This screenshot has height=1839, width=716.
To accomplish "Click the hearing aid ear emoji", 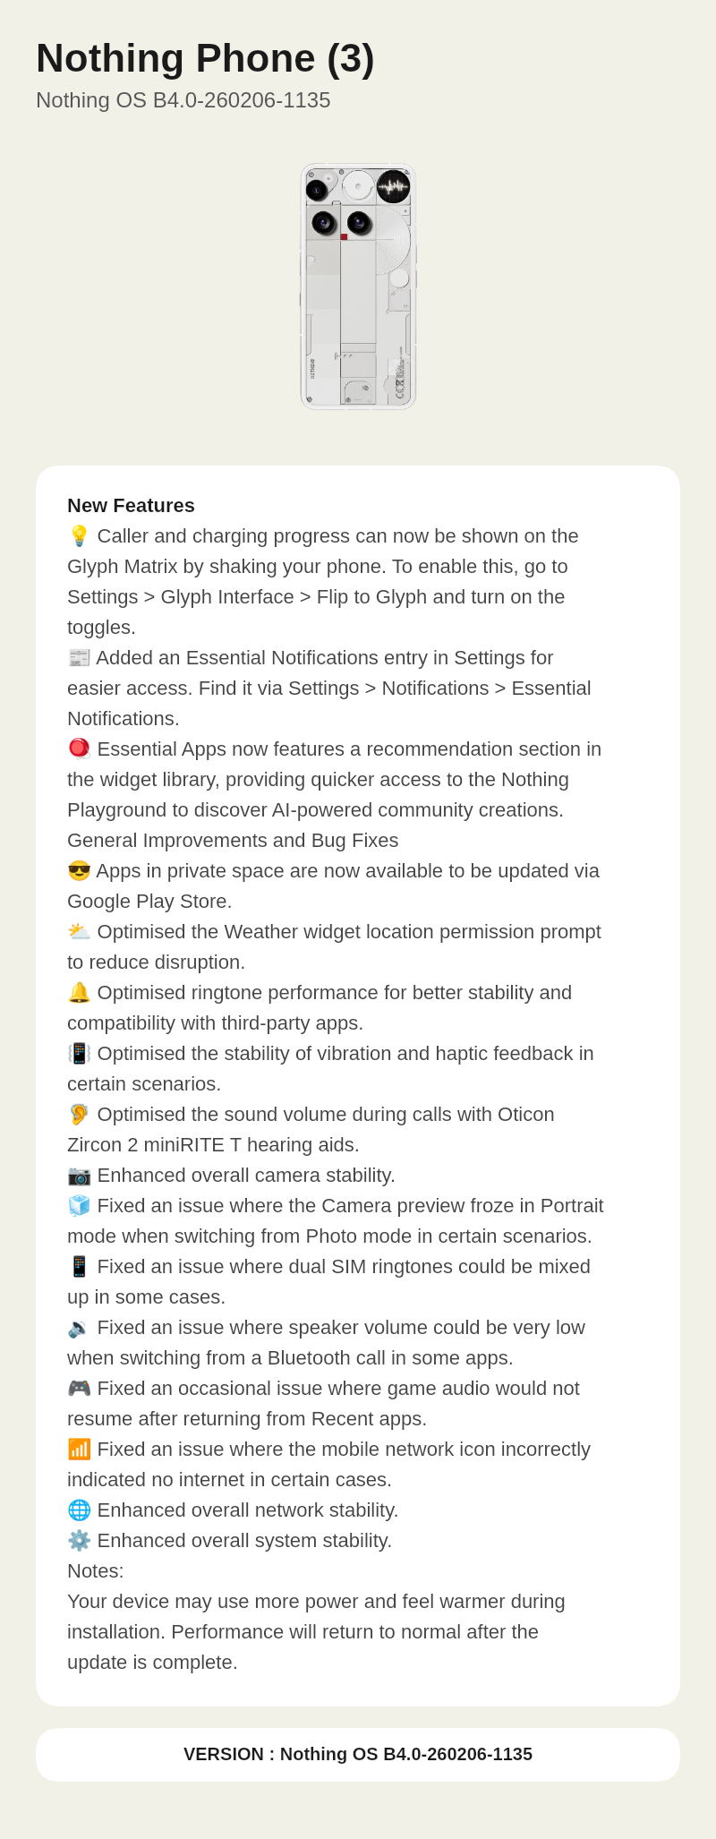I will tap(79, 1114).
